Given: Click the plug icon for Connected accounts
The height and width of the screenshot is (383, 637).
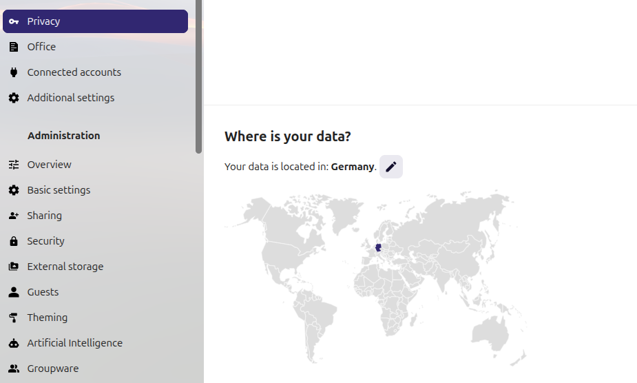Looking at the screenshot, I should (14, 72).
